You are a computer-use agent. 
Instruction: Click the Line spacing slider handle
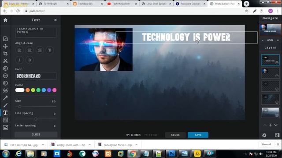(x=36, y=119)
